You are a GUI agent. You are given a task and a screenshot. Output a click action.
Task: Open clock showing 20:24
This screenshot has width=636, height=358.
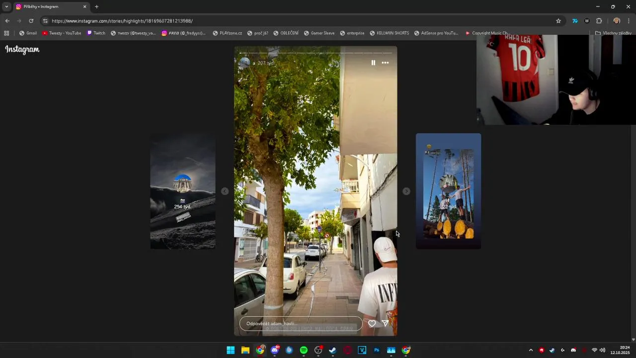coord(620,350)
